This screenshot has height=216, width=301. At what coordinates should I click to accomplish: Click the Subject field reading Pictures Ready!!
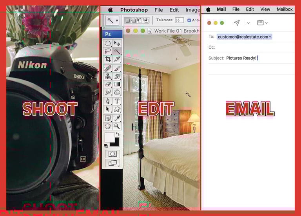(x=251, y=58)
